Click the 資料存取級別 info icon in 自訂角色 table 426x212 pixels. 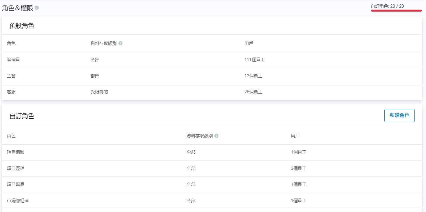tap(216, 136)
